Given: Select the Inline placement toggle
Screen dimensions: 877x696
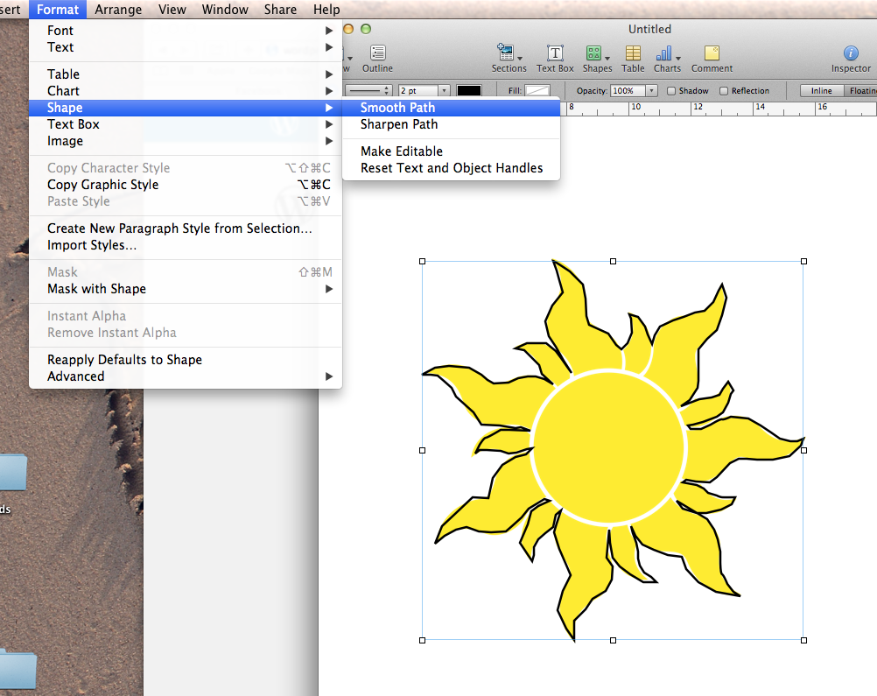Looking at the screenshot, I should point(821,91).
